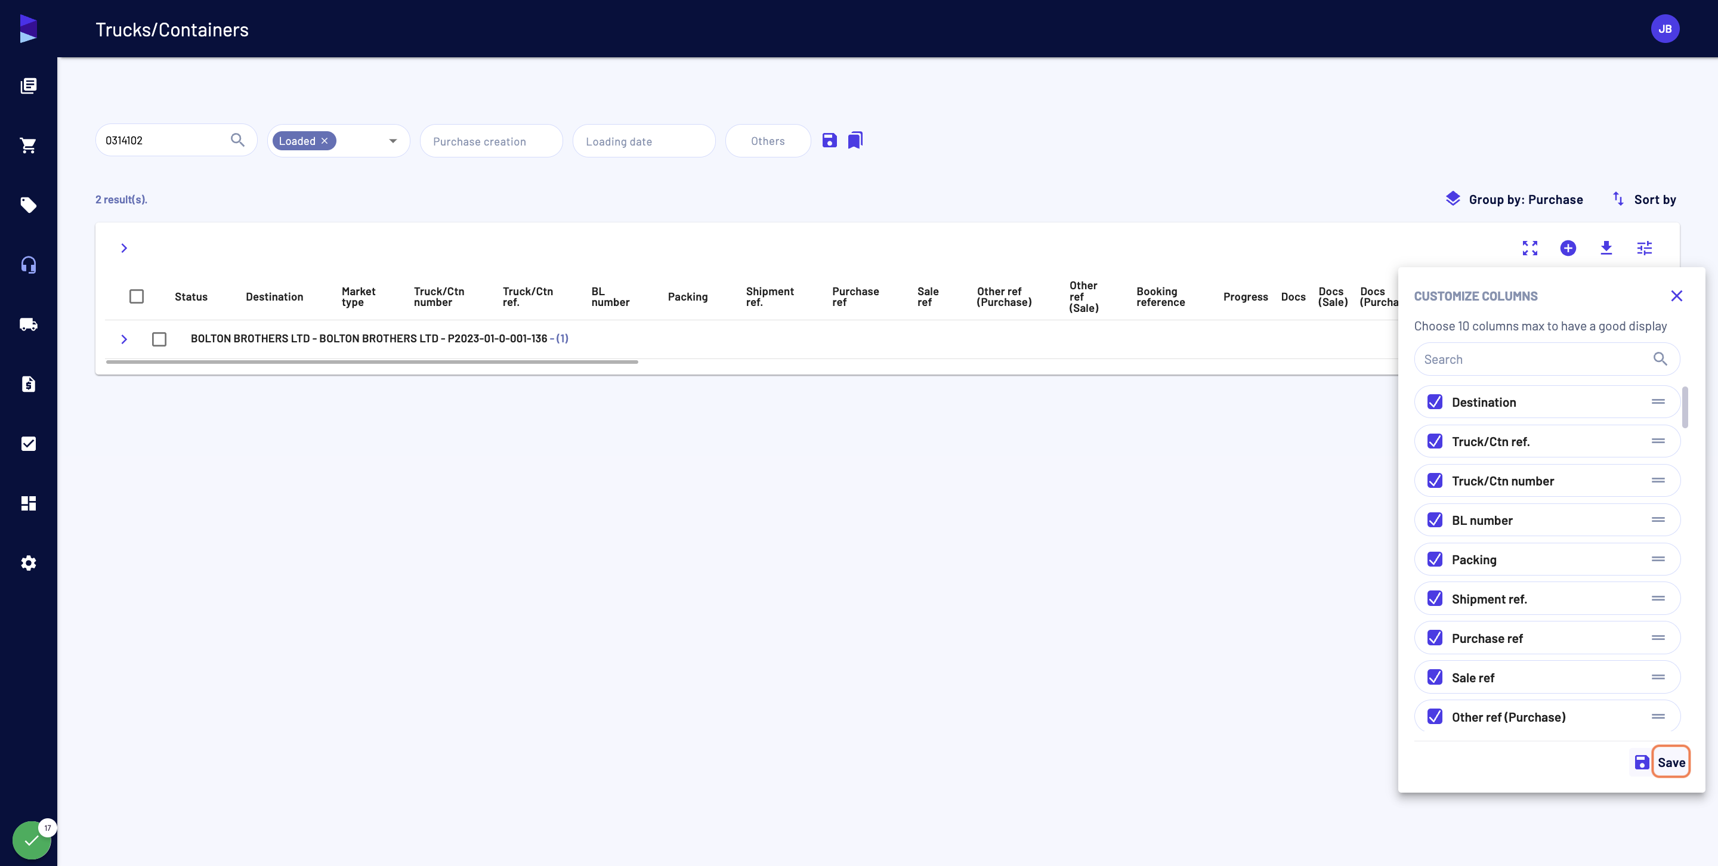This screenshot has height=866, width=1718.
Task: Grab the Purchase ref reorder handle
Action: point(1658,638)
